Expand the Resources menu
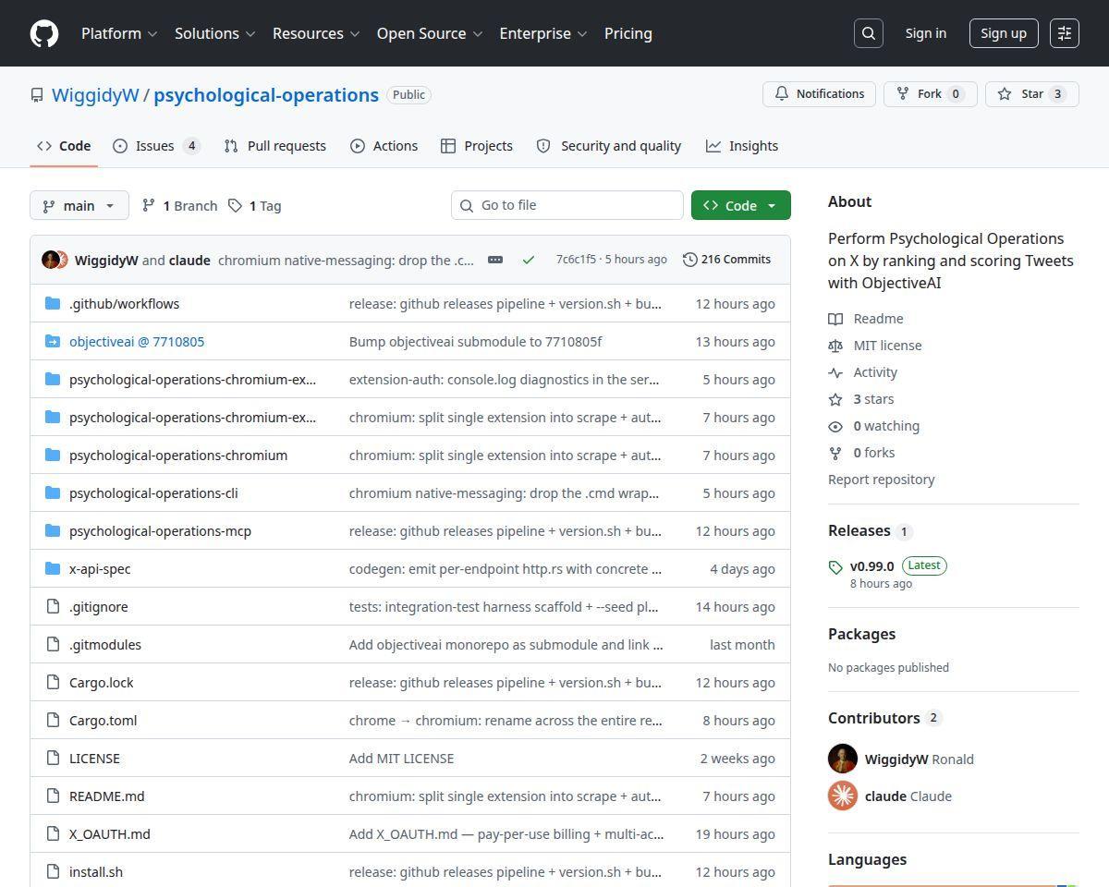This screenshot has height=887, width=1109. click(x=316, y=33)
